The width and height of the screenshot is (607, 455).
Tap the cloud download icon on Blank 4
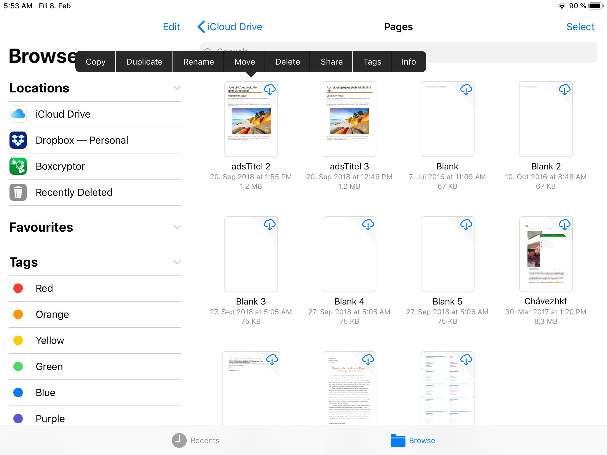pyautogui.click(x=368, y=225)
